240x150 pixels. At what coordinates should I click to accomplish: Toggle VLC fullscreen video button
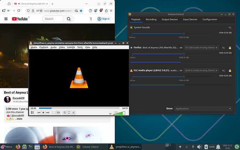54,112
